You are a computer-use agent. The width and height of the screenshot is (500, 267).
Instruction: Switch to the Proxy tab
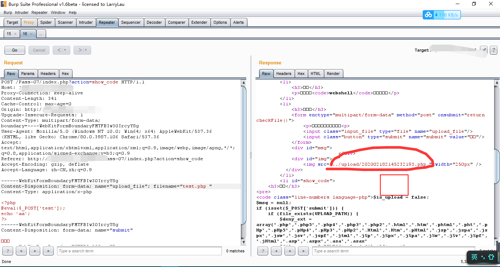[29, 22]
